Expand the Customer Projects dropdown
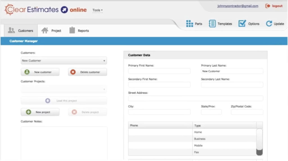This screenshot has width=288, height=161. click(64, 89)
